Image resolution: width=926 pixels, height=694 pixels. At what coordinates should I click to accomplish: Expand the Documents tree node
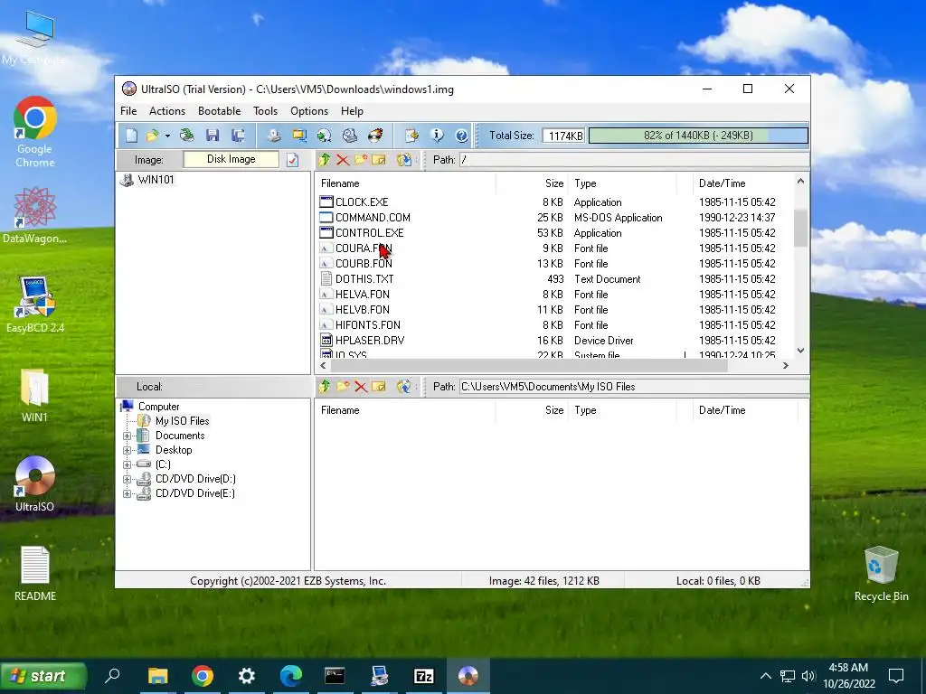(x=127, y=436)
